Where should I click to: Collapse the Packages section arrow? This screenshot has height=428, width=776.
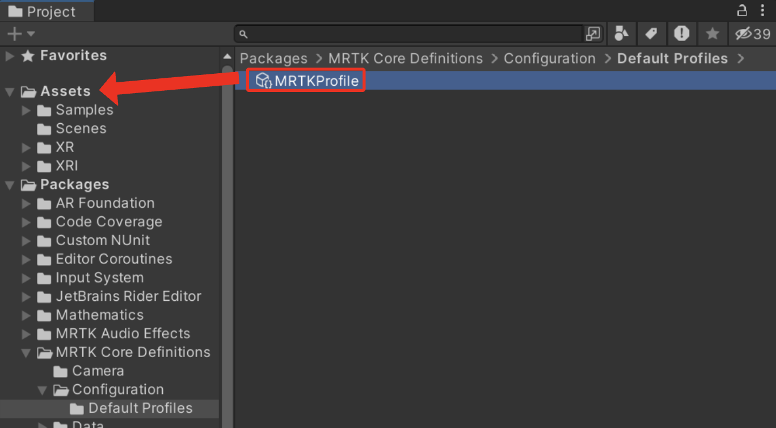(x=10, y=185)
